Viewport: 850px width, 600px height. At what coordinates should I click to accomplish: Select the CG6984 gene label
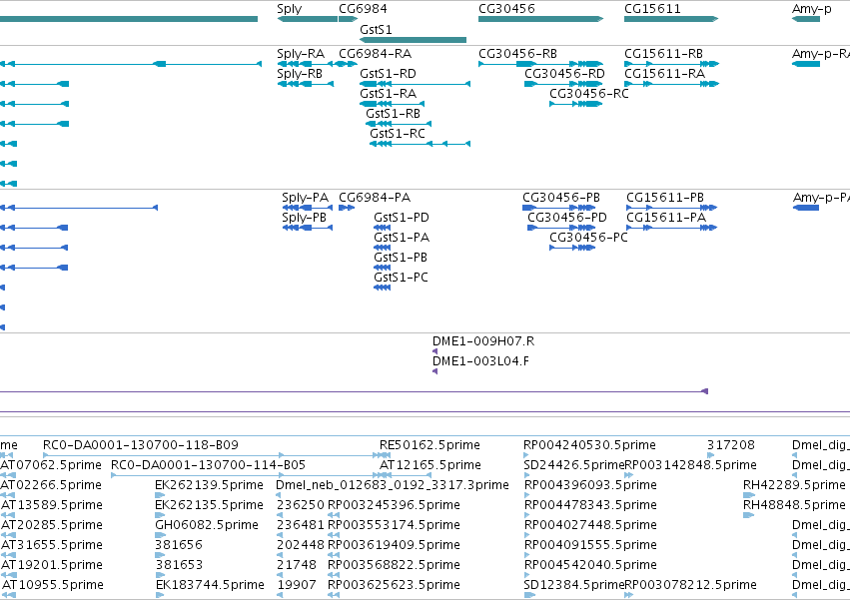click(x=363, y=9)
